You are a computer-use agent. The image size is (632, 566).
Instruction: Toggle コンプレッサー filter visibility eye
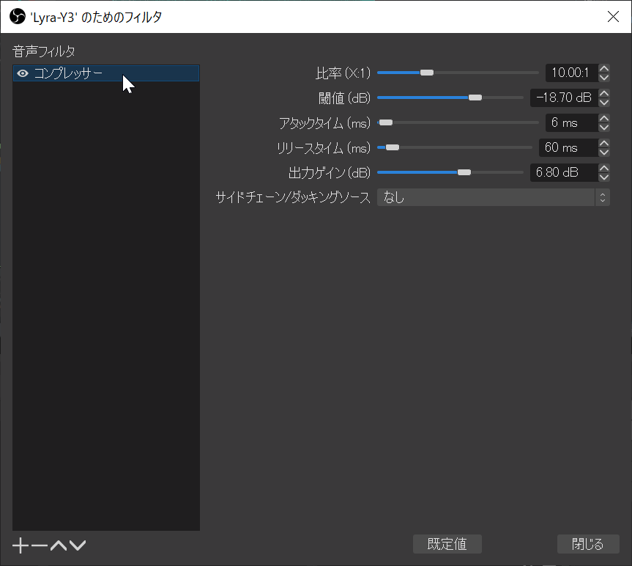click(x=23, y=73)
